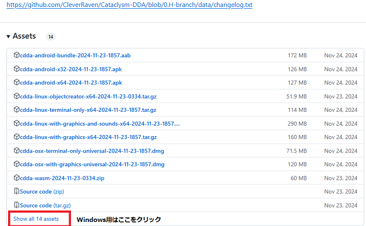366x226 pixels.
Task: Download cdda-linux-terminal-only-x64 tar.gz
Action: [88, 110]
